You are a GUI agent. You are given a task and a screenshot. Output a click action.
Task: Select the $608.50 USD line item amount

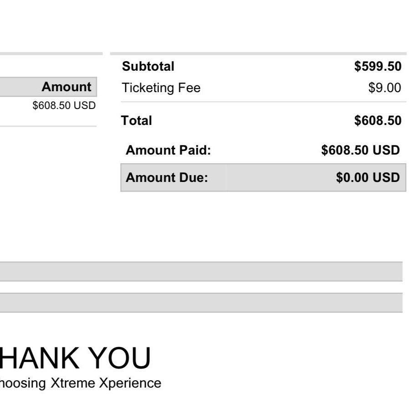64,106
